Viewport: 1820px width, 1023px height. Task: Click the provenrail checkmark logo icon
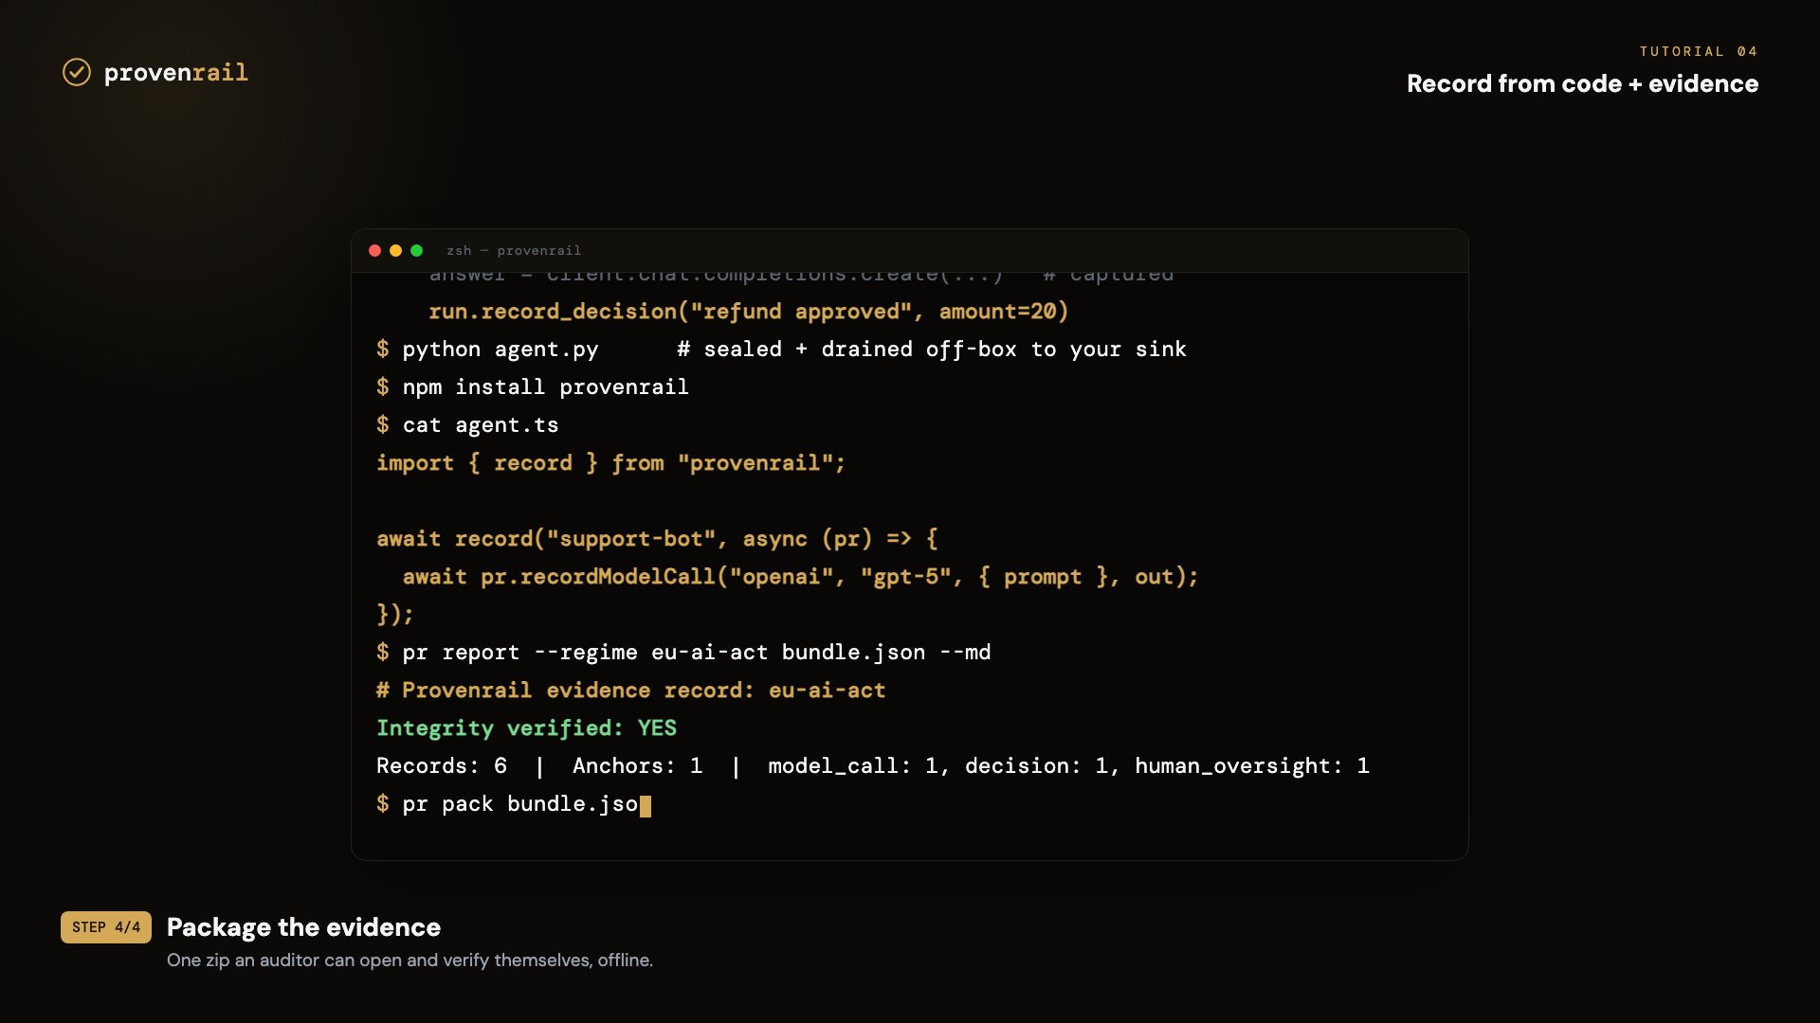point(77,72)
